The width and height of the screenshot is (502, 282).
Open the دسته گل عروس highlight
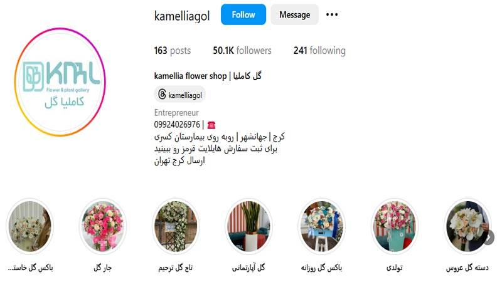[467, 226]
